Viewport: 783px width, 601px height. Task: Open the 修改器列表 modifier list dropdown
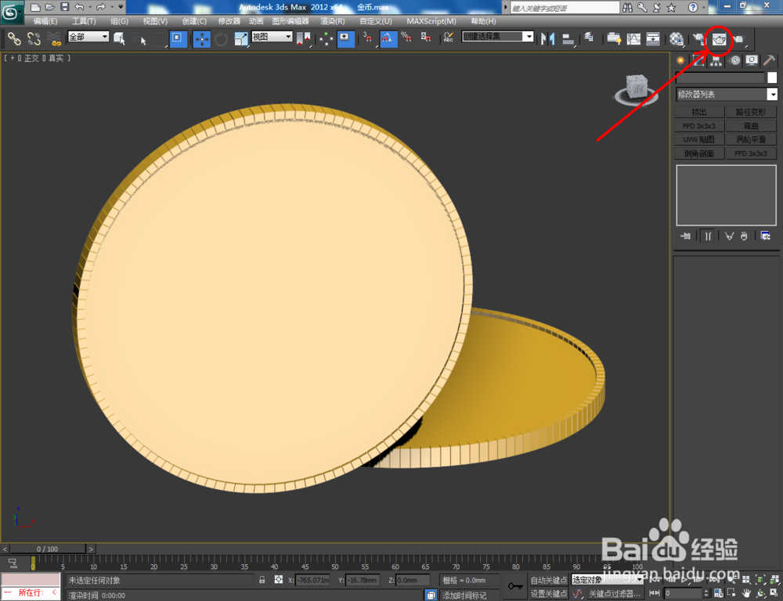pyautogui.click(x=722, y=94)
